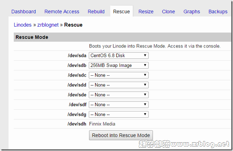233x151 pixels.
Task: Expand the /dev/sdf None dropdown
Action: 118,104
